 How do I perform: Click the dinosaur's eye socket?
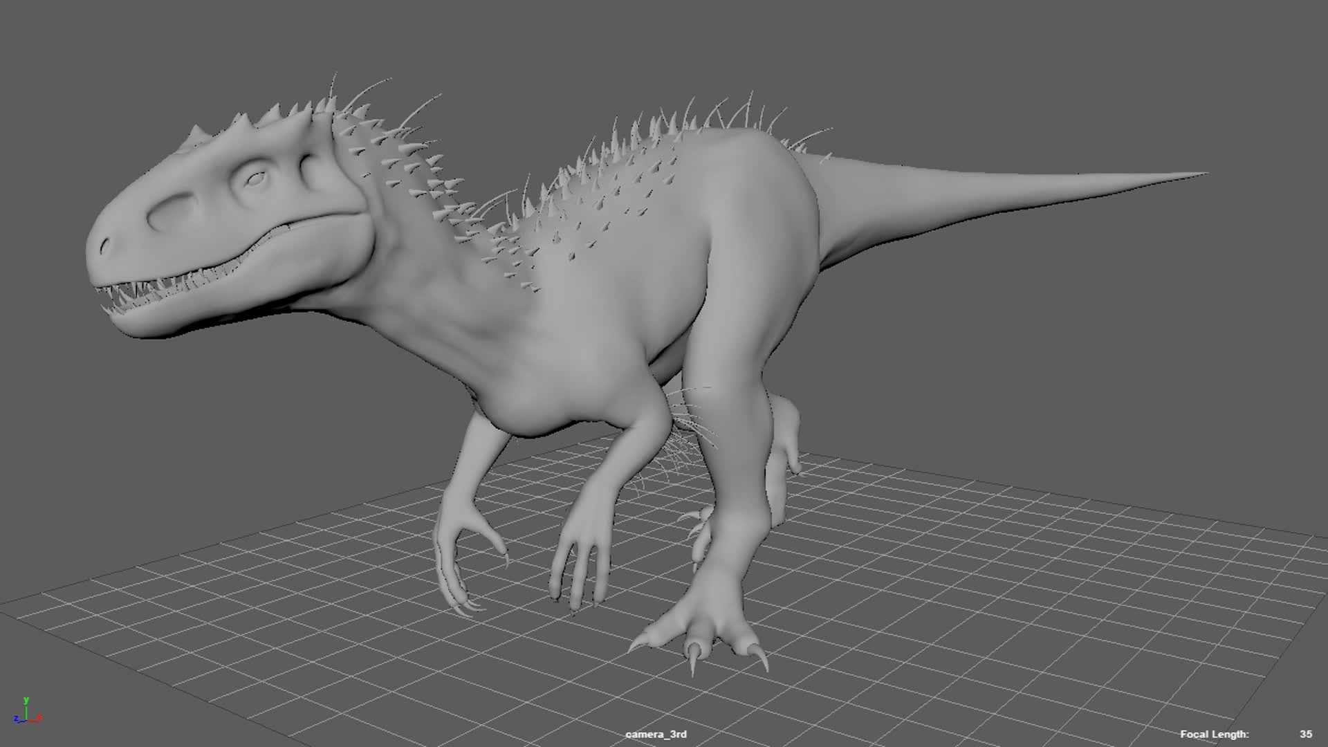tap(257, 176)
